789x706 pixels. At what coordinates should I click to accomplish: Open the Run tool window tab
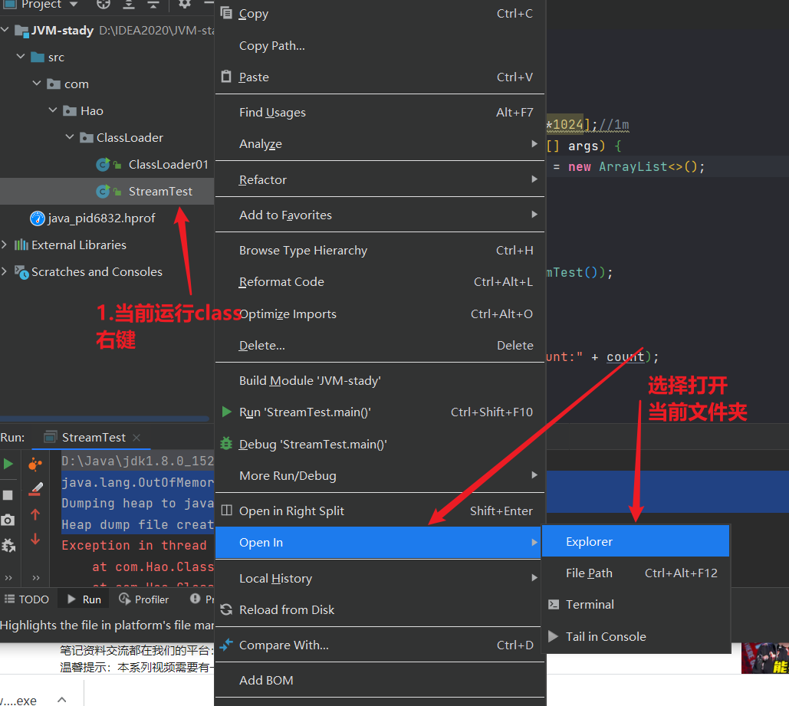click(84, 599)
